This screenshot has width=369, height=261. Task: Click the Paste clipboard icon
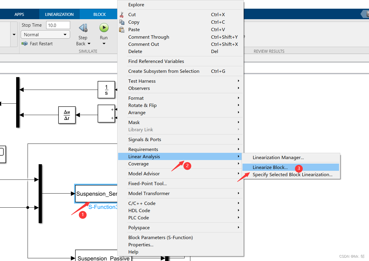pos(122,30)
